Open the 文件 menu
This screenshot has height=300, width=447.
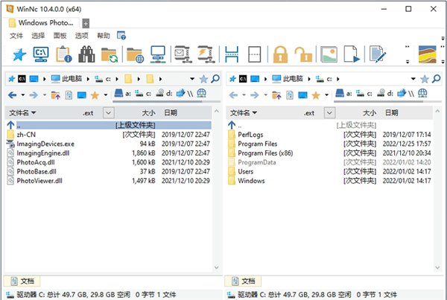(16, 36)
